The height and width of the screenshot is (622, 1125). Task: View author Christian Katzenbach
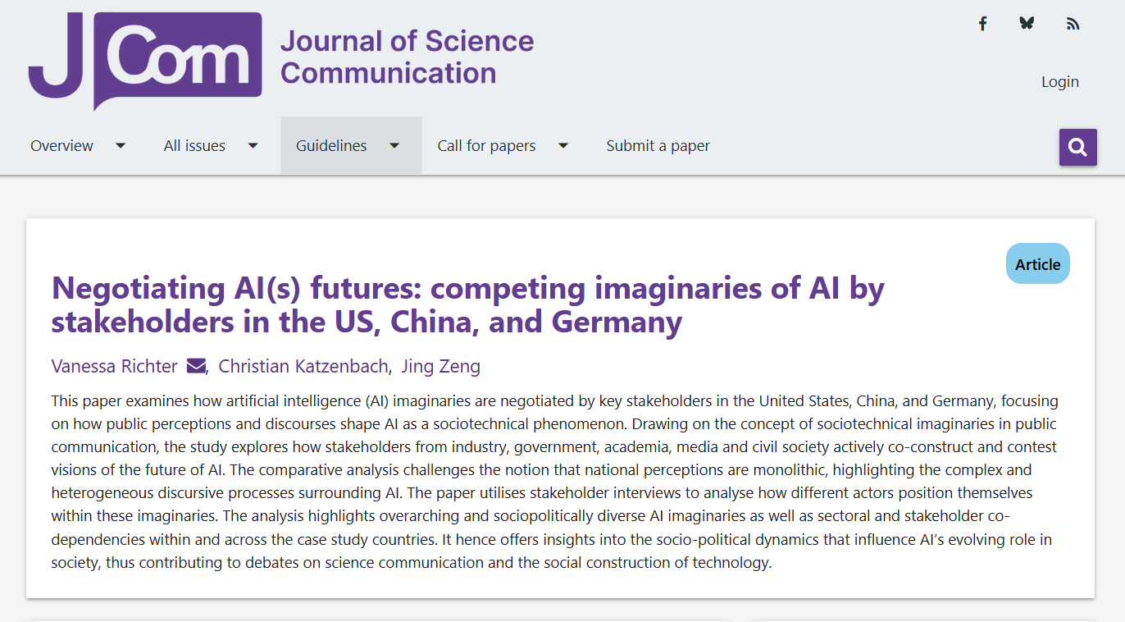click(x=303, y=366)
